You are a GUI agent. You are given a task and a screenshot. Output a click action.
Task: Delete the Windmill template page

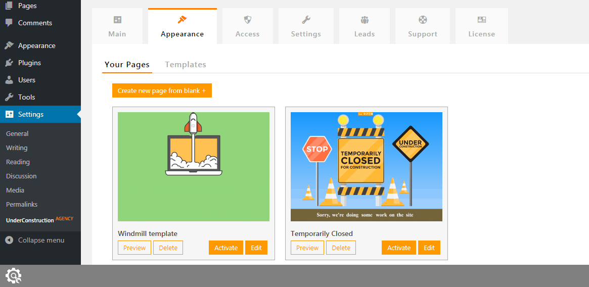tap(168, 248)
